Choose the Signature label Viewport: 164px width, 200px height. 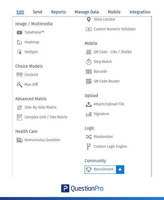pyautogui.click(x=101, y=114)
